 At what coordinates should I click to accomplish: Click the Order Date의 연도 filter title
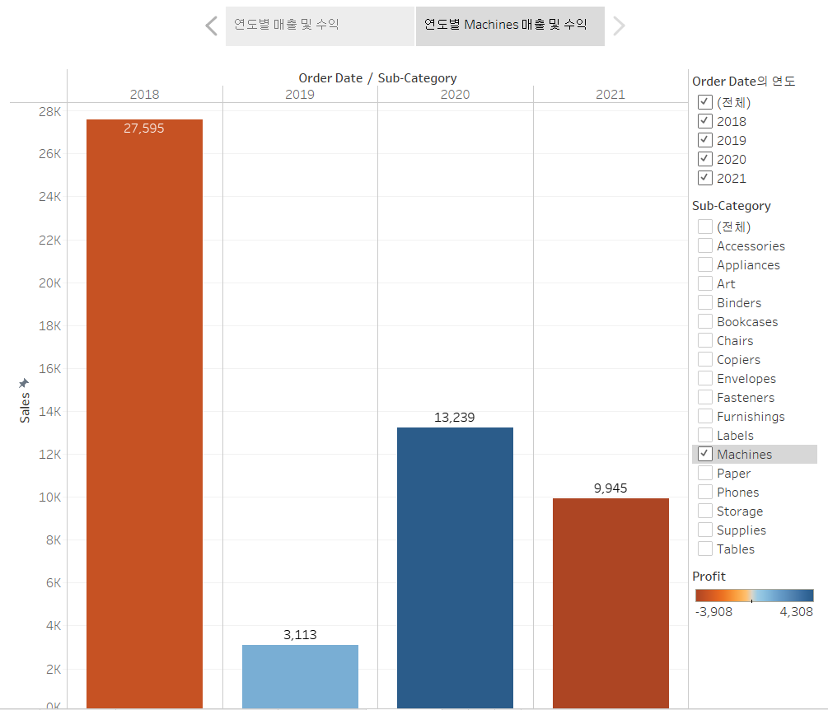[743, 82]
